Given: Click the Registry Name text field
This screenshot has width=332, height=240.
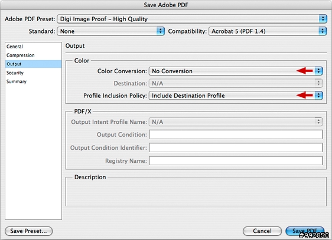Looking at the screenshot, I should pyautogui.click(x=236, y=161).
